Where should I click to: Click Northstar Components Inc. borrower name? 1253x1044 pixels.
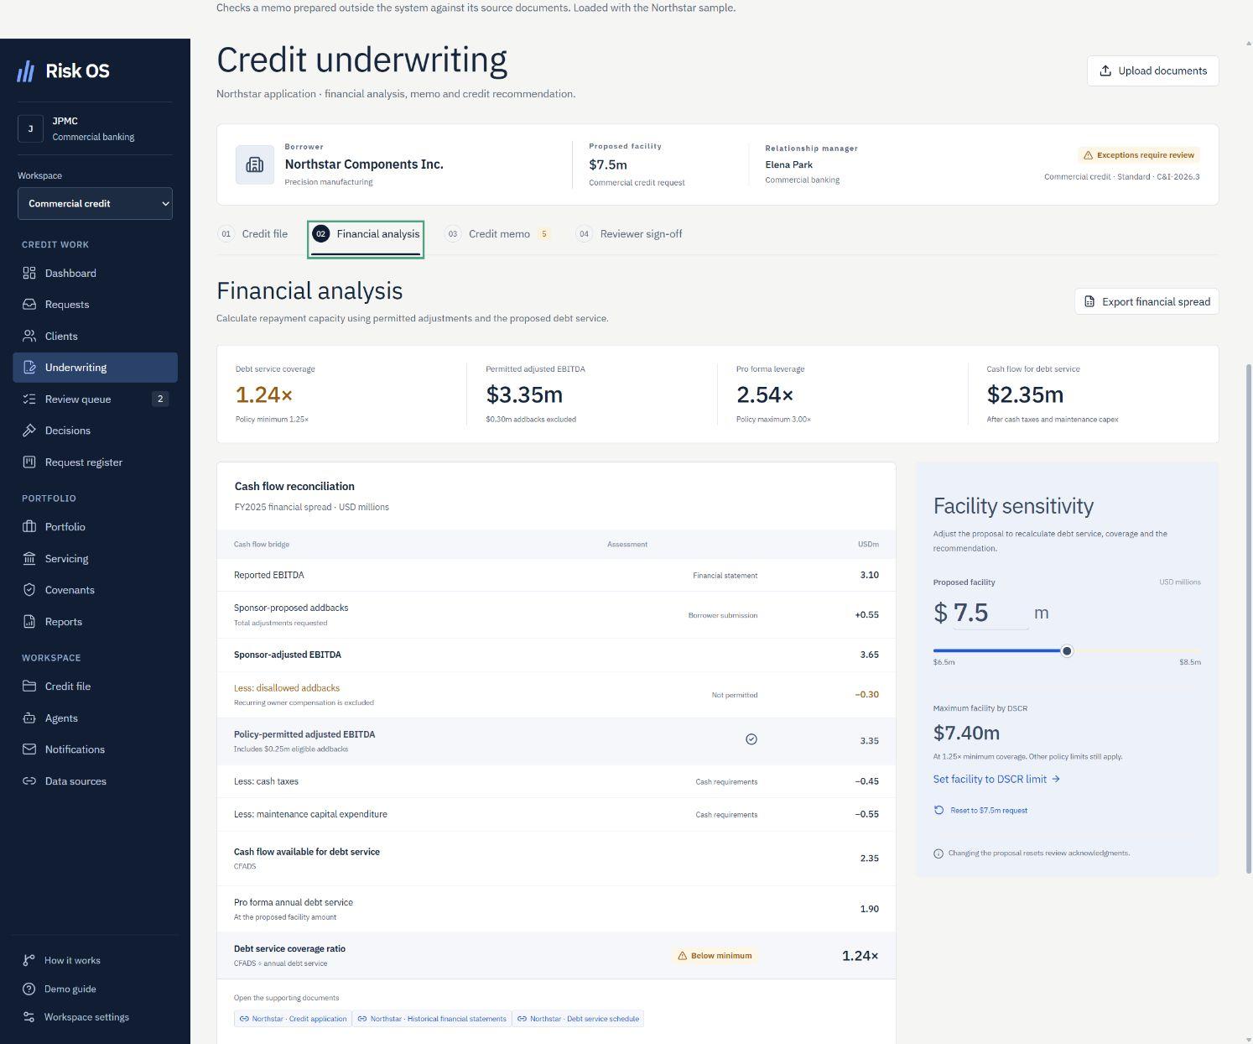(364, 164)
